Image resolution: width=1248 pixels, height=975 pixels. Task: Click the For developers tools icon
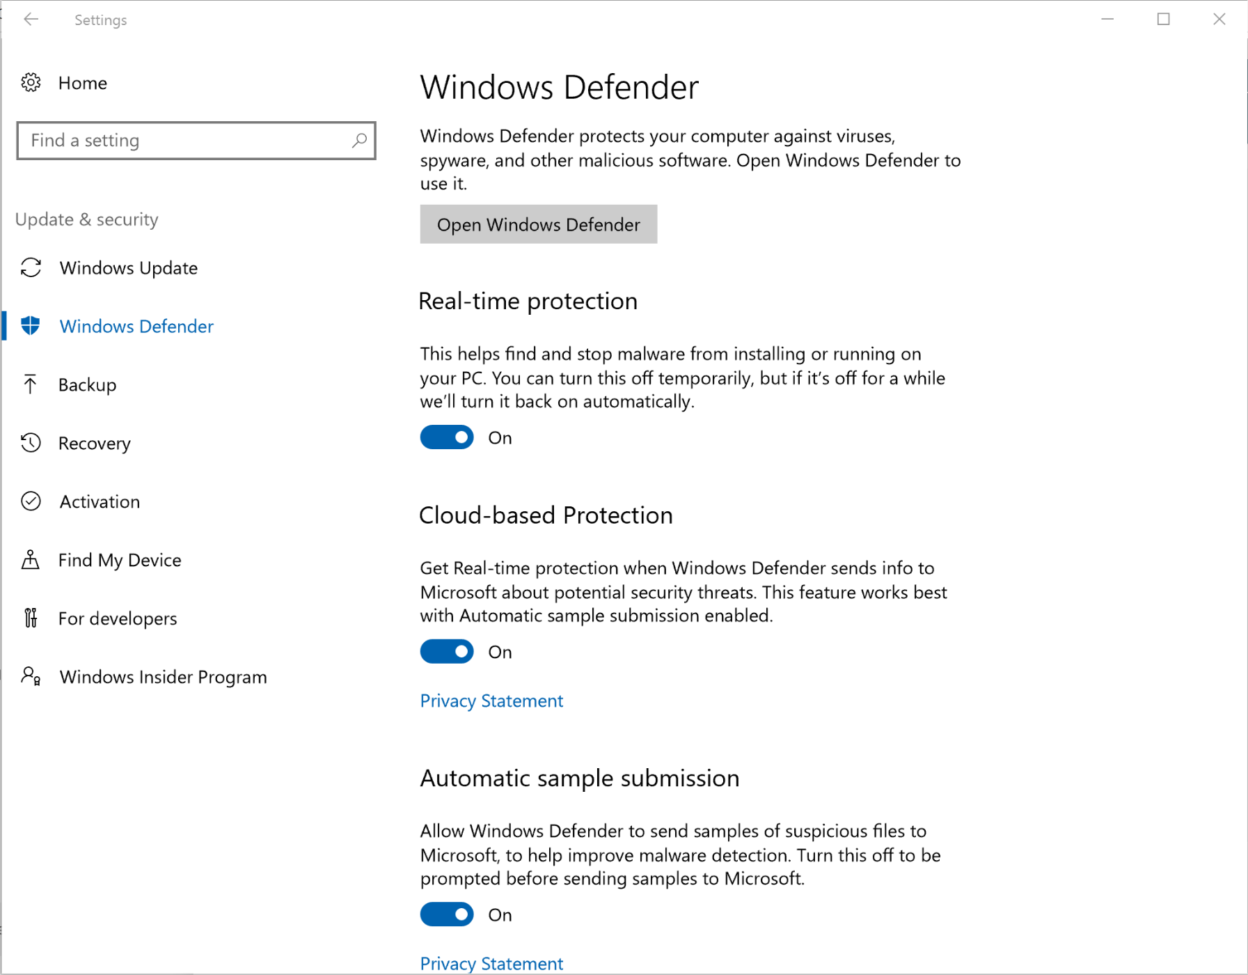tap(31, 618)
